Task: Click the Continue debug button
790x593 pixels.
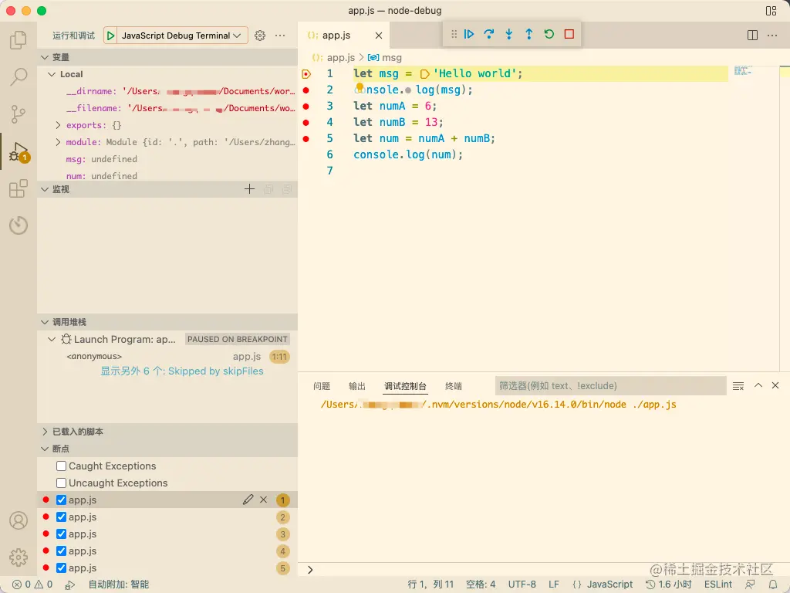Action: click(x=469, y=34)
